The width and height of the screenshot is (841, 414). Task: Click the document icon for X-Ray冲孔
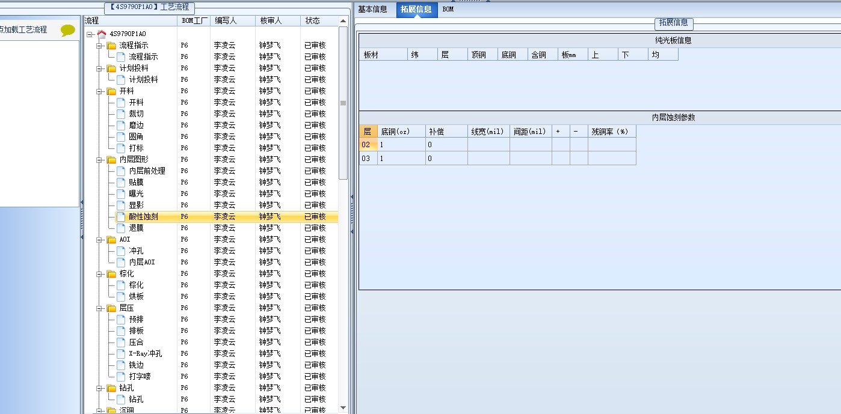(121, 353)
